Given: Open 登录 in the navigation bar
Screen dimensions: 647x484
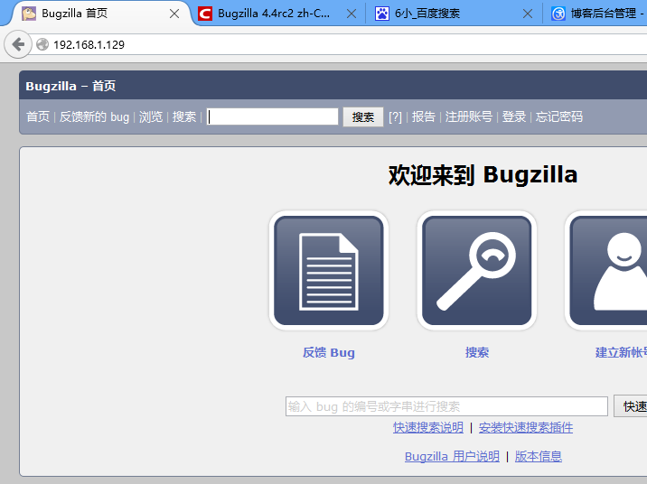Looking at the screenshot, I should [x=514, y=116].
